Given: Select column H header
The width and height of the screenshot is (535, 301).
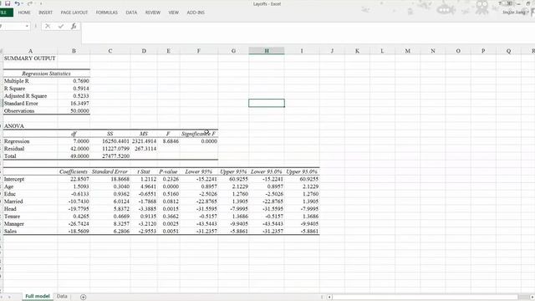Looking at the screenshot, I should pos(267,51).
